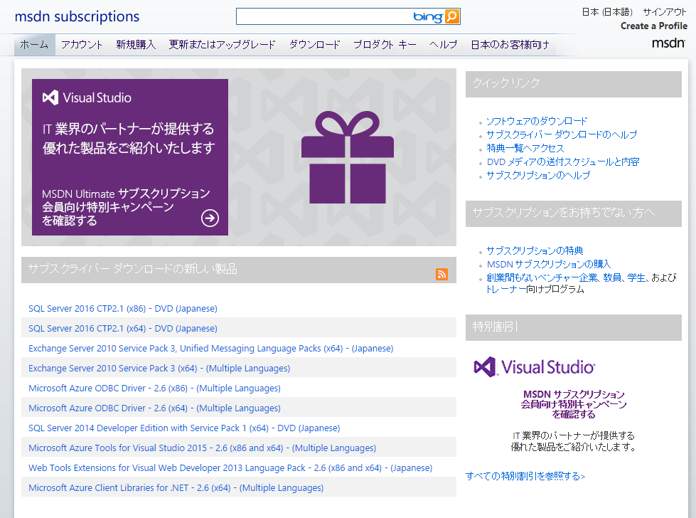The width and height of the screenshot is (696, 518).
Task: Select 更新またはアップグレード in the navigation bar
Action: point(222,44)
